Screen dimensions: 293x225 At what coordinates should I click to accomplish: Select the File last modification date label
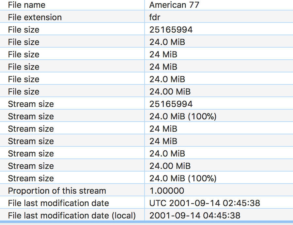(58, 203)
